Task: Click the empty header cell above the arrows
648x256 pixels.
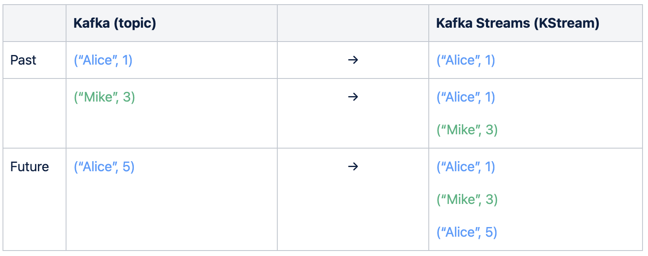Action: [353, 23]
